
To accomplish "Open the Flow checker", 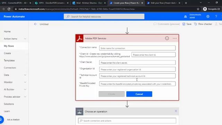I will tap(203, 24).
